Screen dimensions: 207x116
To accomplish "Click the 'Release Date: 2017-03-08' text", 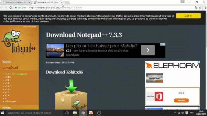I will pos(60,63).
